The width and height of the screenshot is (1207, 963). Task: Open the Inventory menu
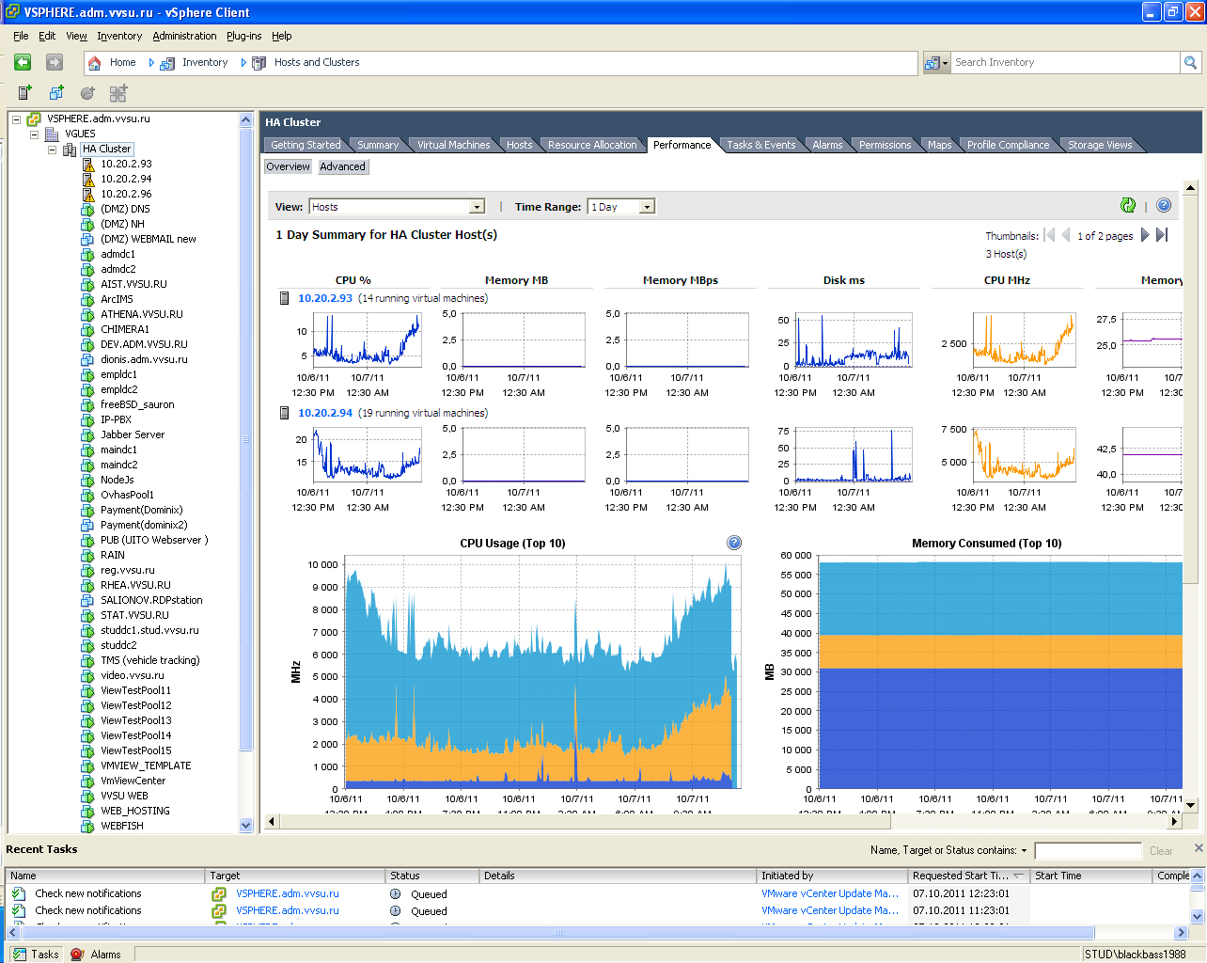tap(119, 36)
